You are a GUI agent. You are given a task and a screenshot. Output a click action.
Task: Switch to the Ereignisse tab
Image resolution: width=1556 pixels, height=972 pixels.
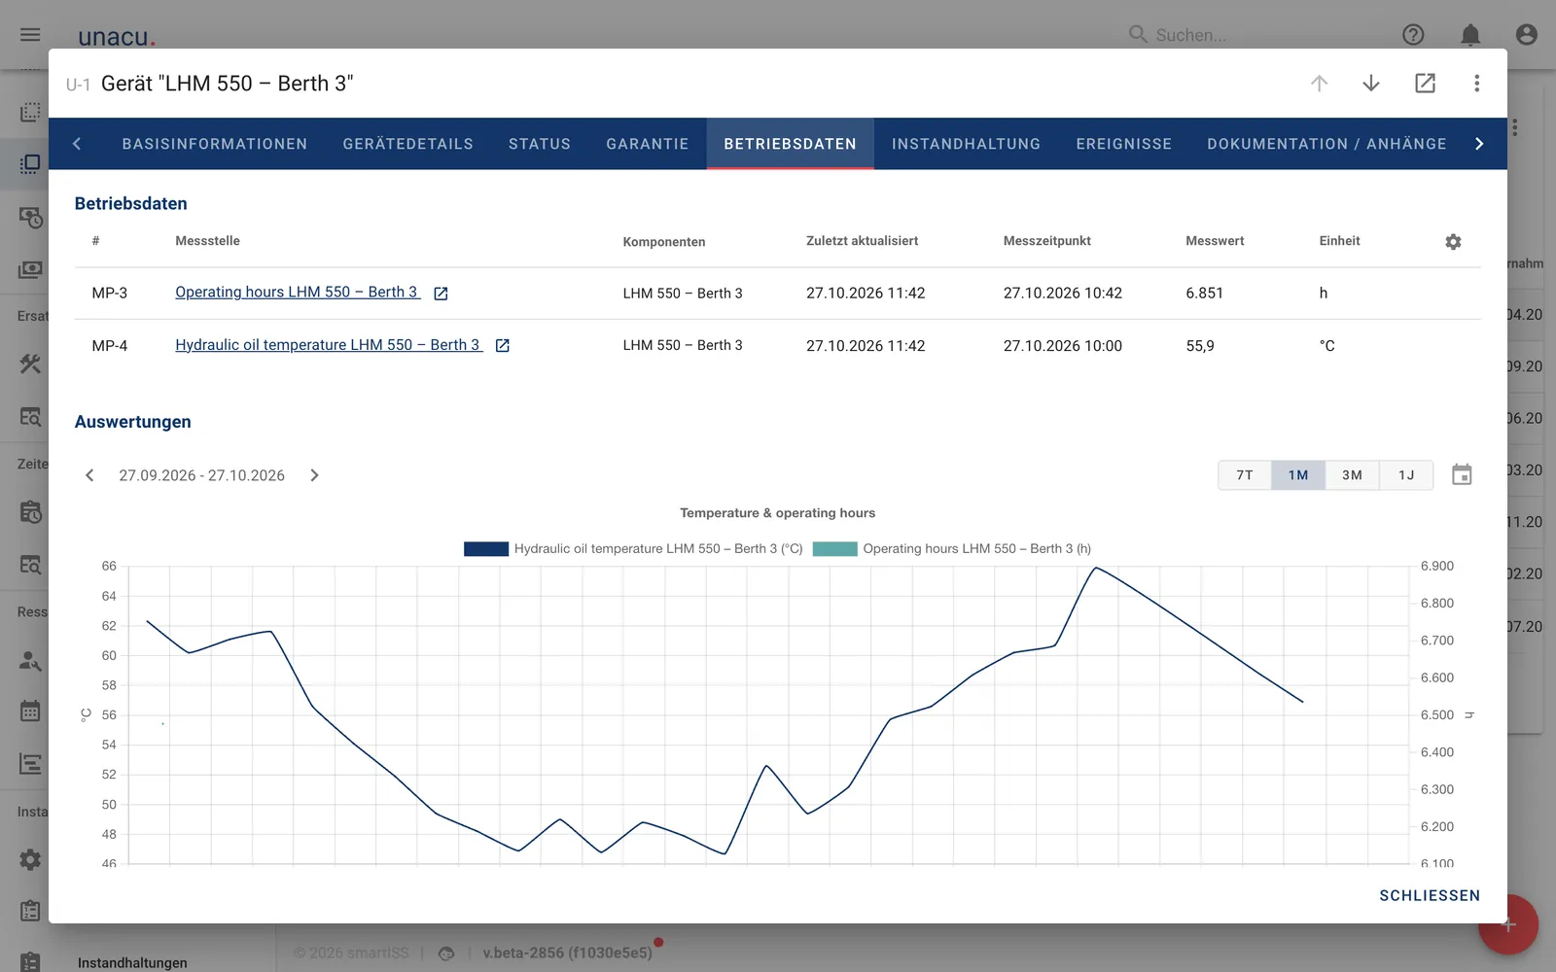click(x=1124, y=144)
